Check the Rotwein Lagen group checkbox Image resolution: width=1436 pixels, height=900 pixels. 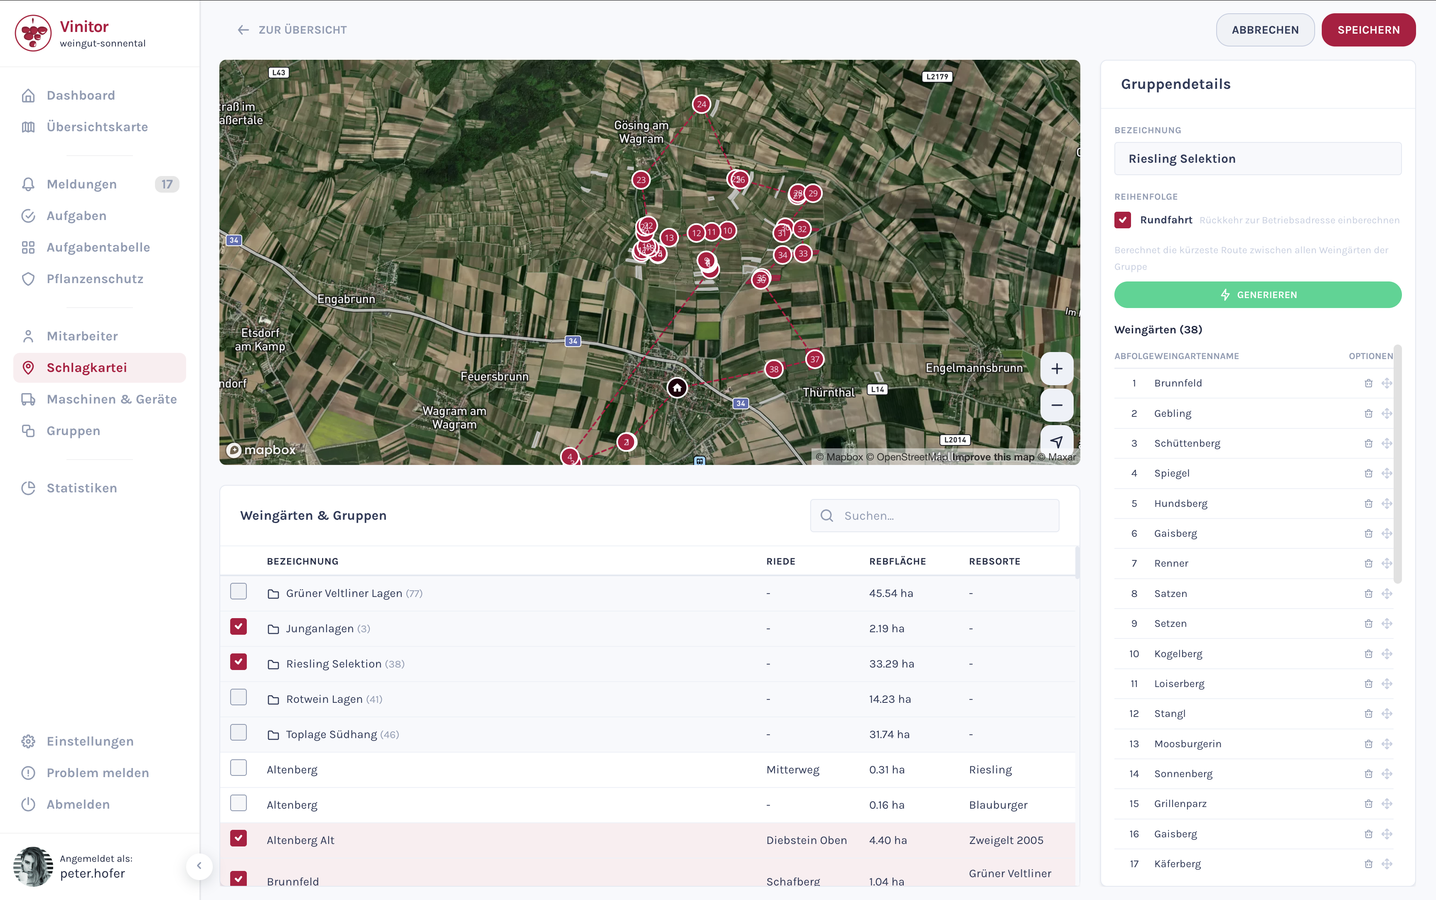tap(238, 697)
